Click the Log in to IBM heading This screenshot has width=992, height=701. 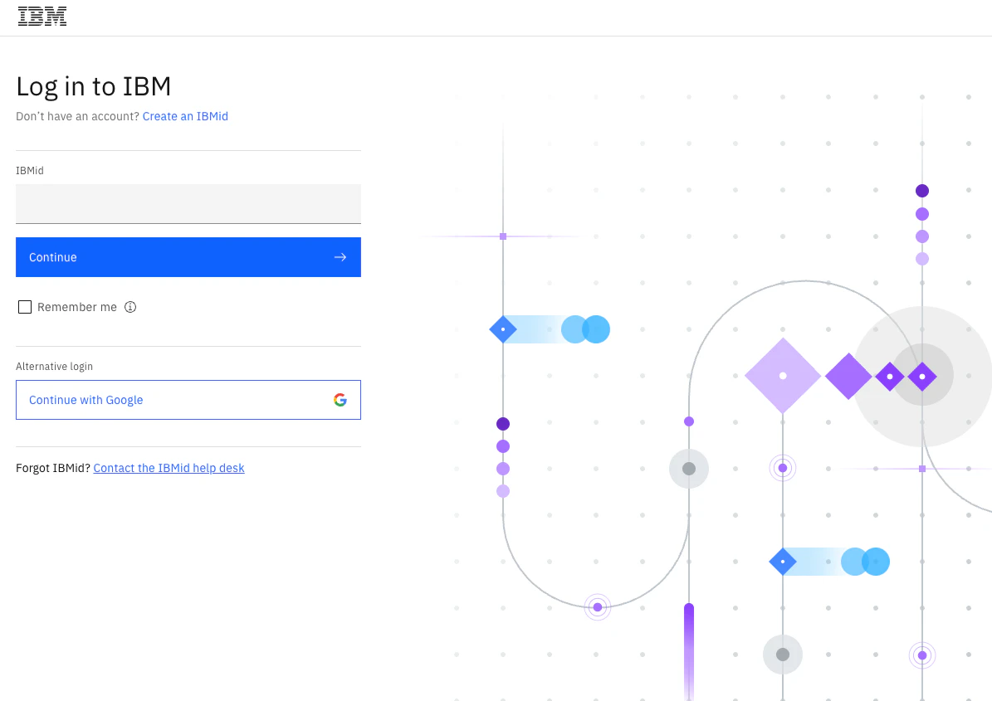(x=94, y=86)
